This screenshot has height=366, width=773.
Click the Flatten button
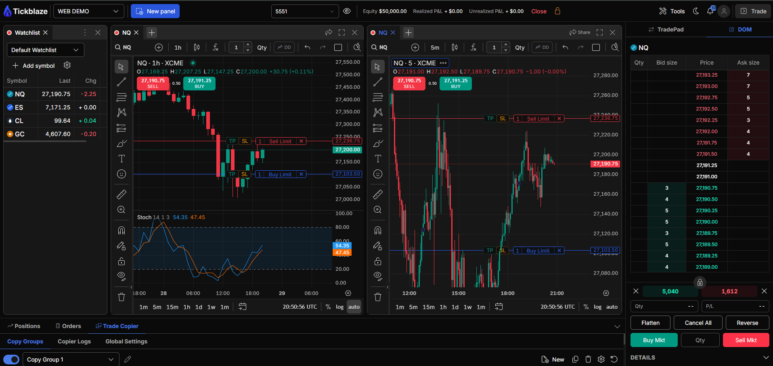[650, 323]
